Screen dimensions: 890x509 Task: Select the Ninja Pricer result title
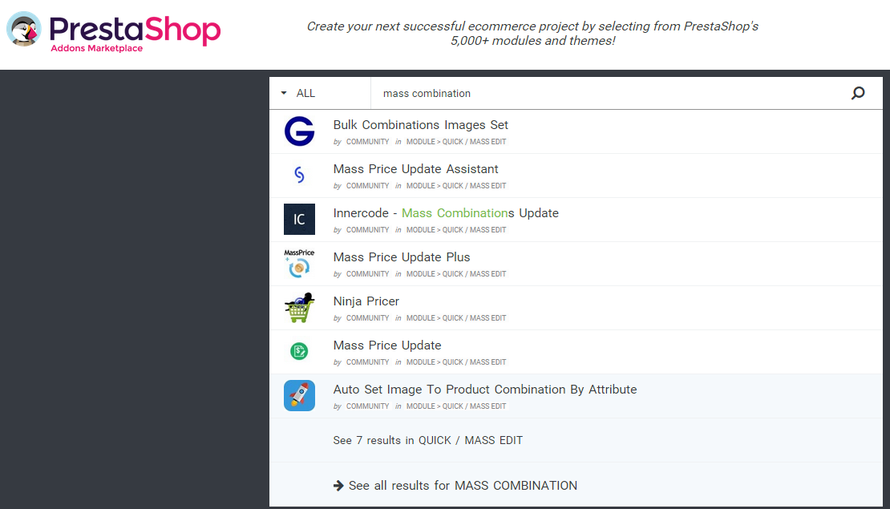(366, 301)
